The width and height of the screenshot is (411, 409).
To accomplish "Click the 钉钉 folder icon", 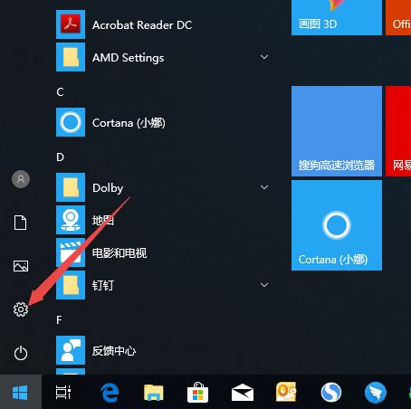I will [71, 285].
